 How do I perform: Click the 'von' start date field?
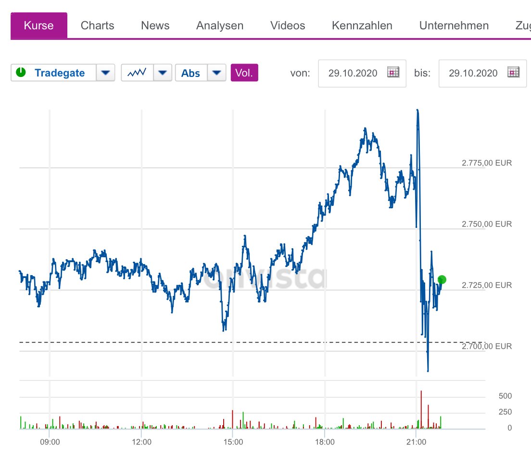(x=353, y=73)
